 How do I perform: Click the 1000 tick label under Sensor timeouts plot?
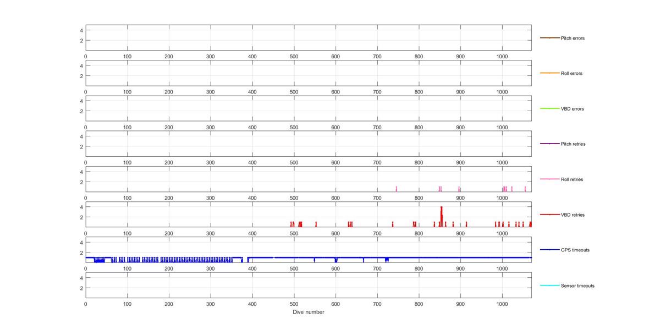pyautogui.click(x=502, y=303)
